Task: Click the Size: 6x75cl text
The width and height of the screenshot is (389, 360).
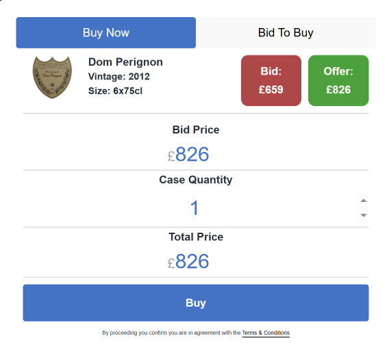Action: (115, 91)
